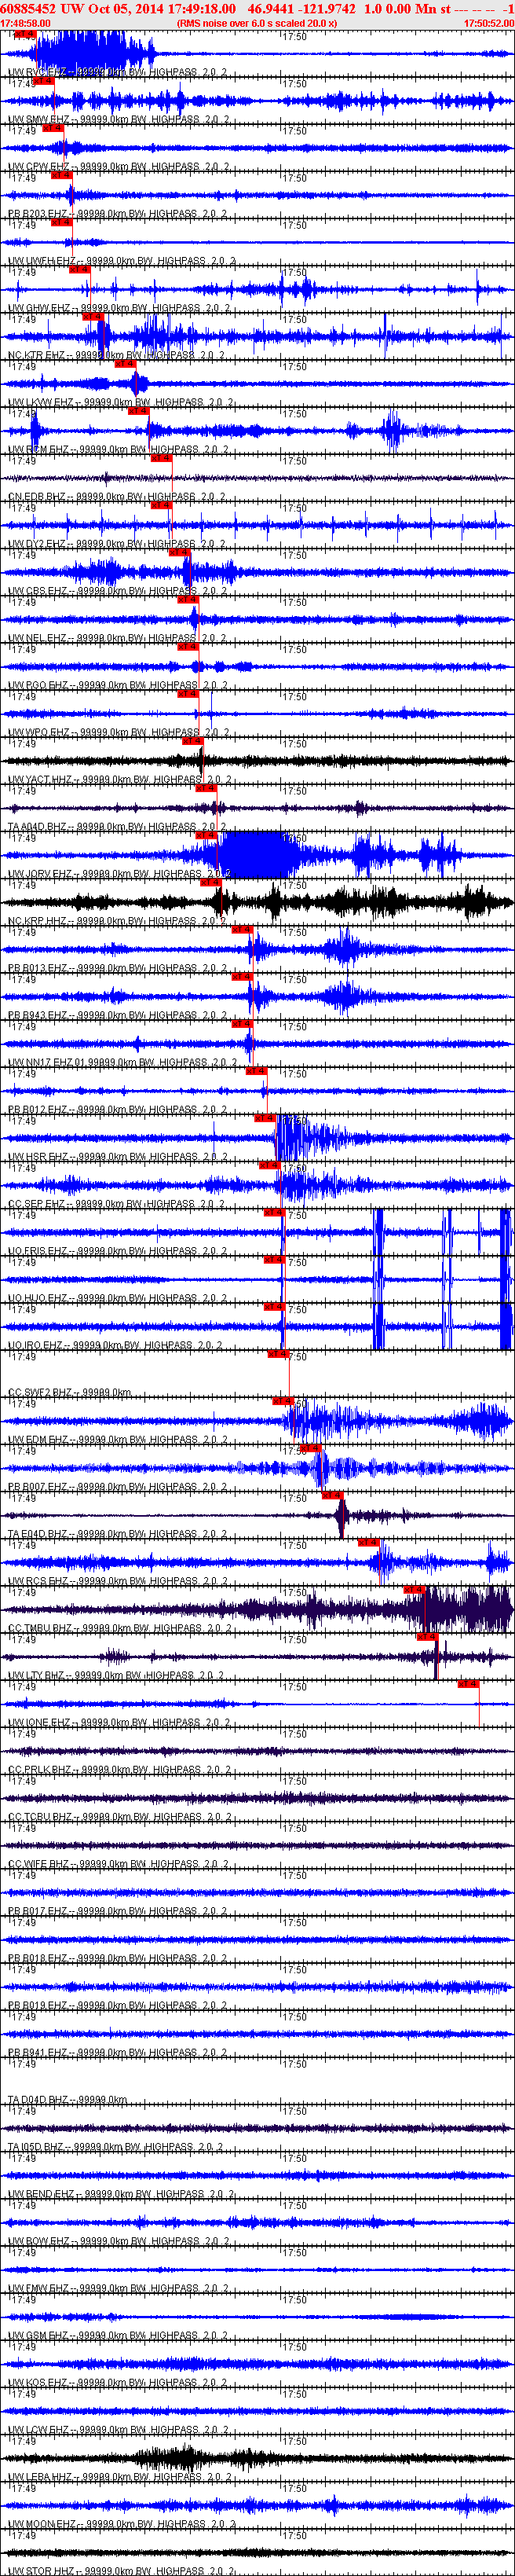Screen dimensions: 515x2576
Task: Select the CC PRLK BHZ station label
Action: (x=120, y=1769)
